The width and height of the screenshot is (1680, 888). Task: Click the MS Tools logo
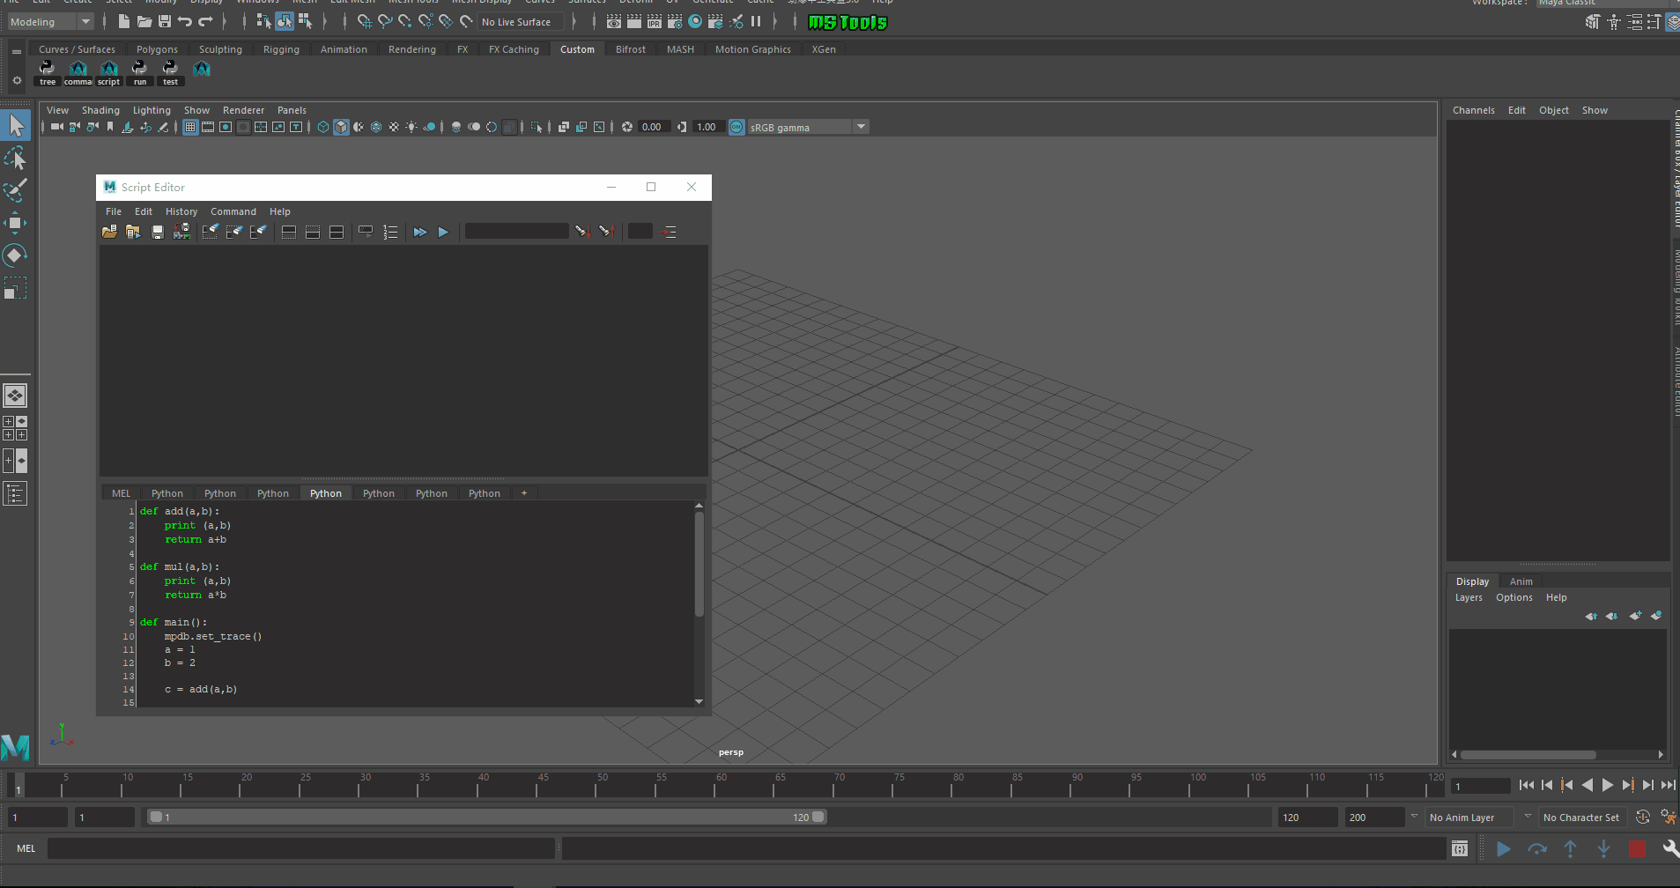coord(847,22)
